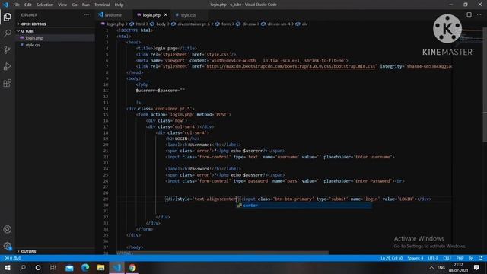
Task: Switch to the login.php tab
Action: click(x=151, y=15)
